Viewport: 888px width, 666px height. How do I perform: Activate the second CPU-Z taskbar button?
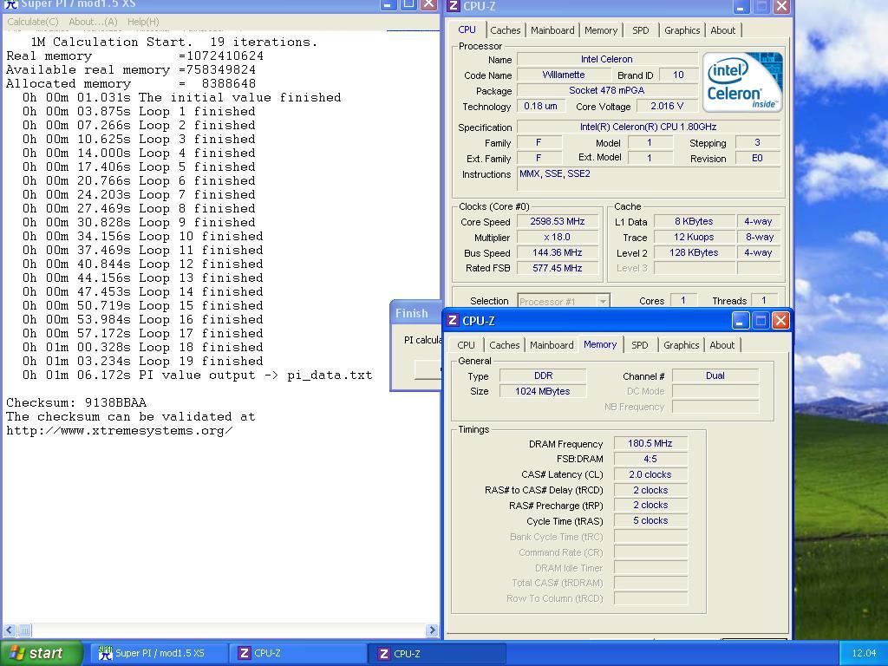pos(437,653)
